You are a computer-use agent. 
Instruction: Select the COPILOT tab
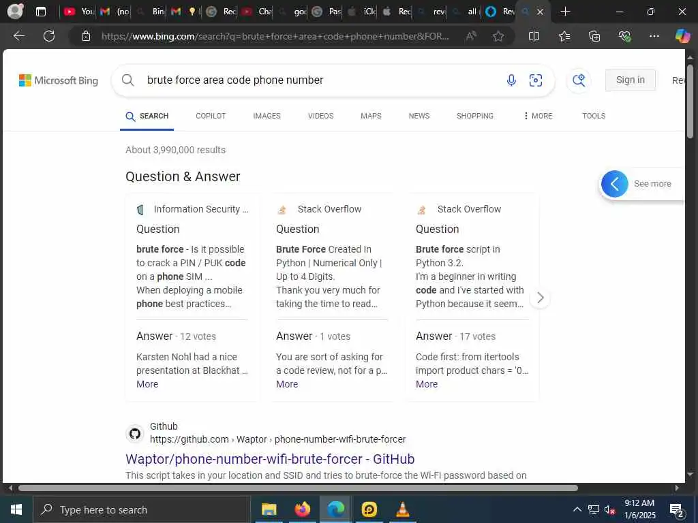[x=211, y=116]
